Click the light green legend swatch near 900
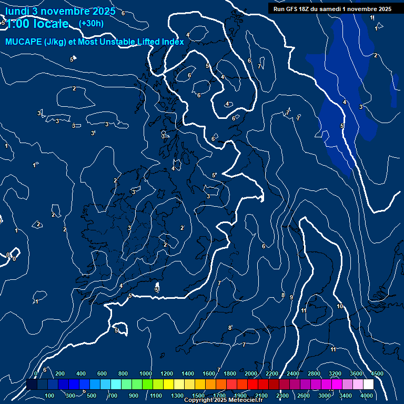Screen dimensions: 404x404 [x=137, y=385]
